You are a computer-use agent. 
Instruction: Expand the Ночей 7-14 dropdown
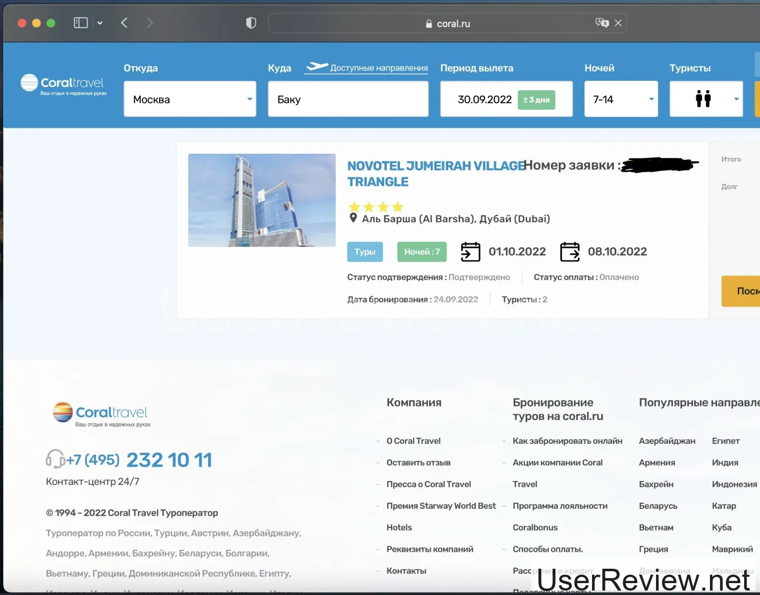coord(621,99)
